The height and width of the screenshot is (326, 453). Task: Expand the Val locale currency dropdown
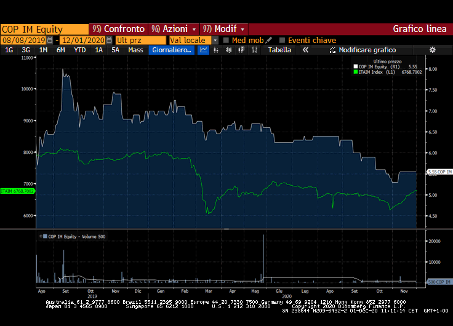(215, 40)
